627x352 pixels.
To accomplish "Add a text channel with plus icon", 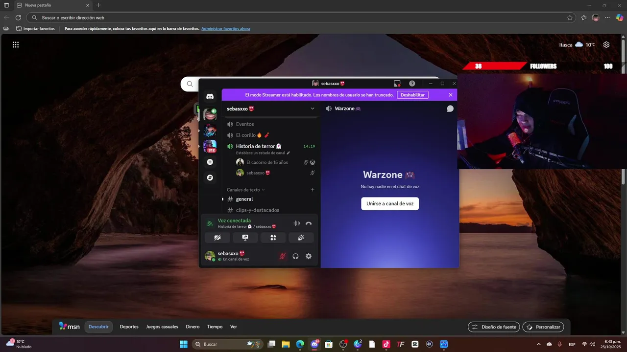I will 313,190.
